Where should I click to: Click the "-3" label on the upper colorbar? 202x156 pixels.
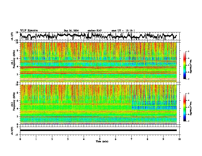coord(188,51)
